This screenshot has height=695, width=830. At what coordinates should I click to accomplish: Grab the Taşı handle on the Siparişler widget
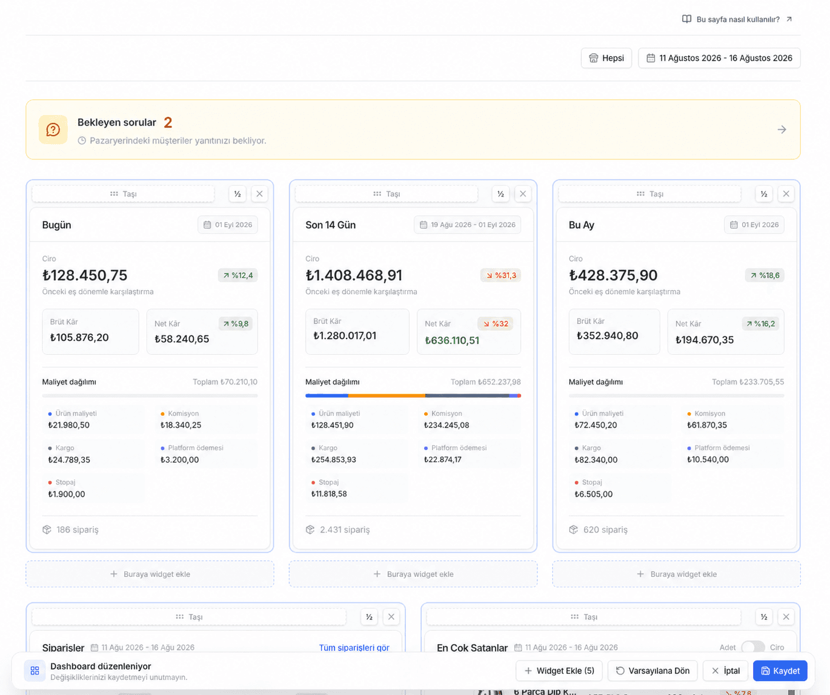[189, 617]
